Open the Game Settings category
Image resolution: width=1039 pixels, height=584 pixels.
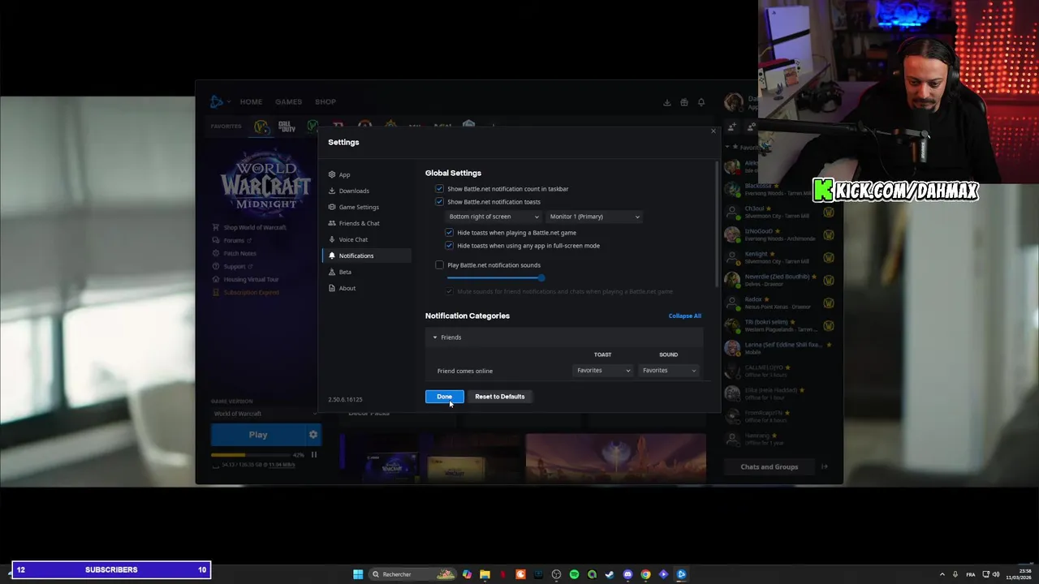pyautogui.click(x=366, y=207)
